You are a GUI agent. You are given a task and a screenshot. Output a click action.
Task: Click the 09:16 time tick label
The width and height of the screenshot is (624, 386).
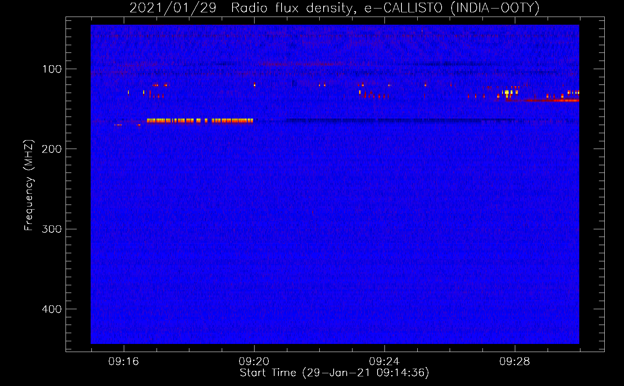123,362
